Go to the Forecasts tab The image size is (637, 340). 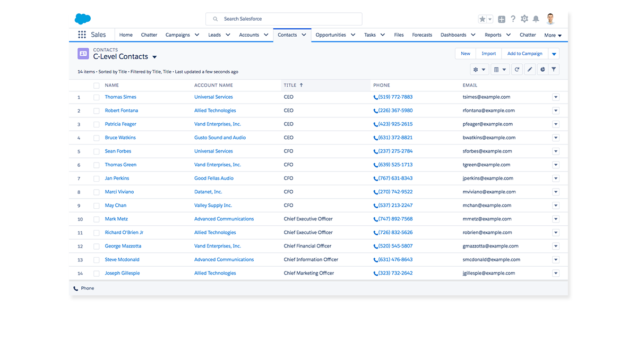[x=422, y=35]
